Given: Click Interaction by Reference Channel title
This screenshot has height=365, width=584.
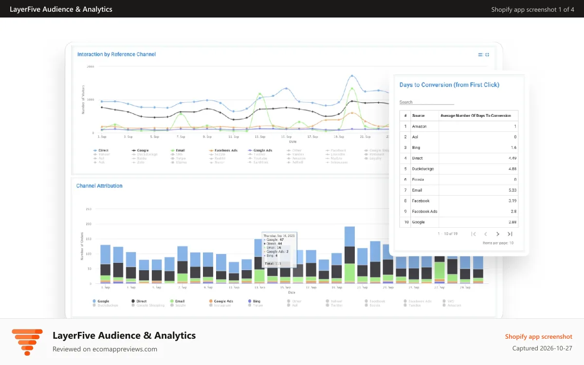Looking at the screenshot, I should 116,55.
